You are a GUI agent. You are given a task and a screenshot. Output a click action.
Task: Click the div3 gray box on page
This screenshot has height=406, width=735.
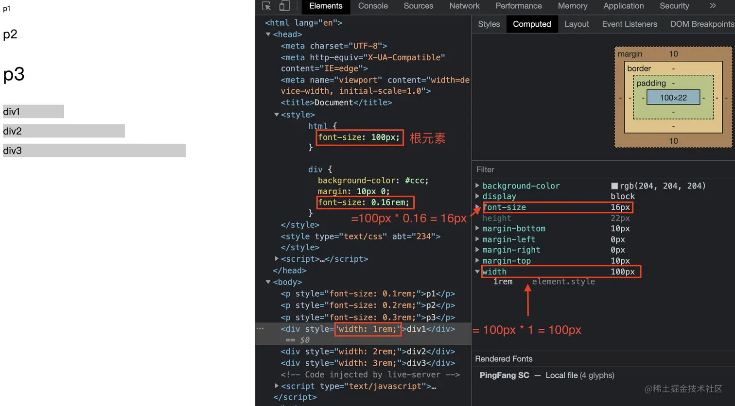(x=94, y=151)
